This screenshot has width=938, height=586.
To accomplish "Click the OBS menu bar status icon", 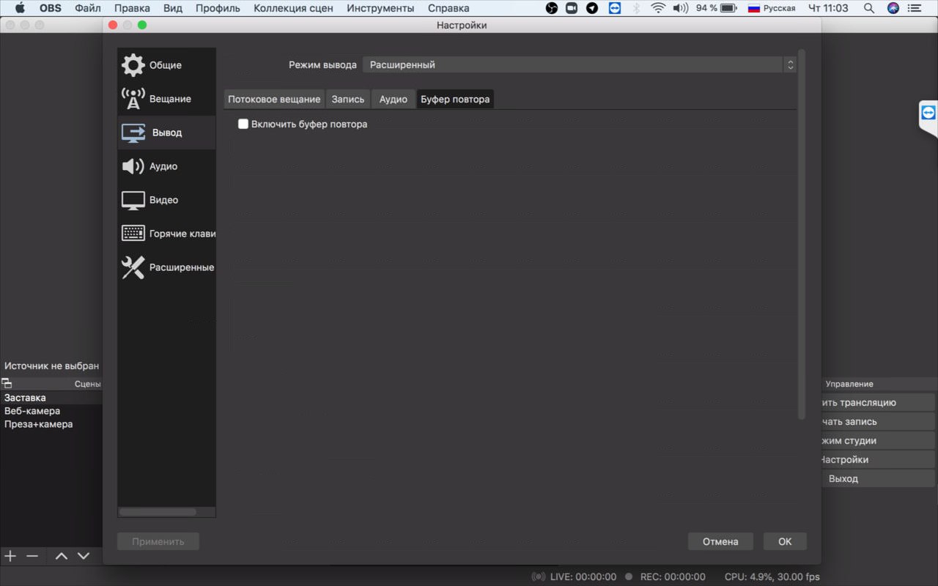I will coord(553,8).
